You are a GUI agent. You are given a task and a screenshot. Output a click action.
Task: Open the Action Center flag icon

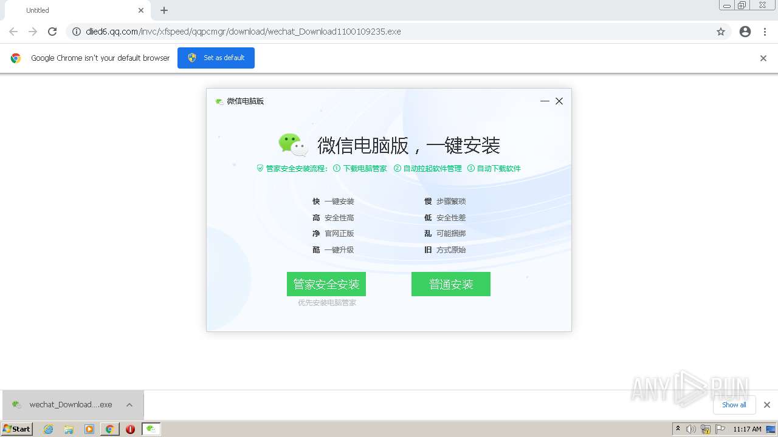pyautogui.click(x=720, y=429)
